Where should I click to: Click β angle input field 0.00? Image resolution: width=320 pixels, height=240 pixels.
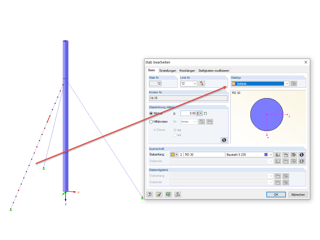(x=188, y=113)
